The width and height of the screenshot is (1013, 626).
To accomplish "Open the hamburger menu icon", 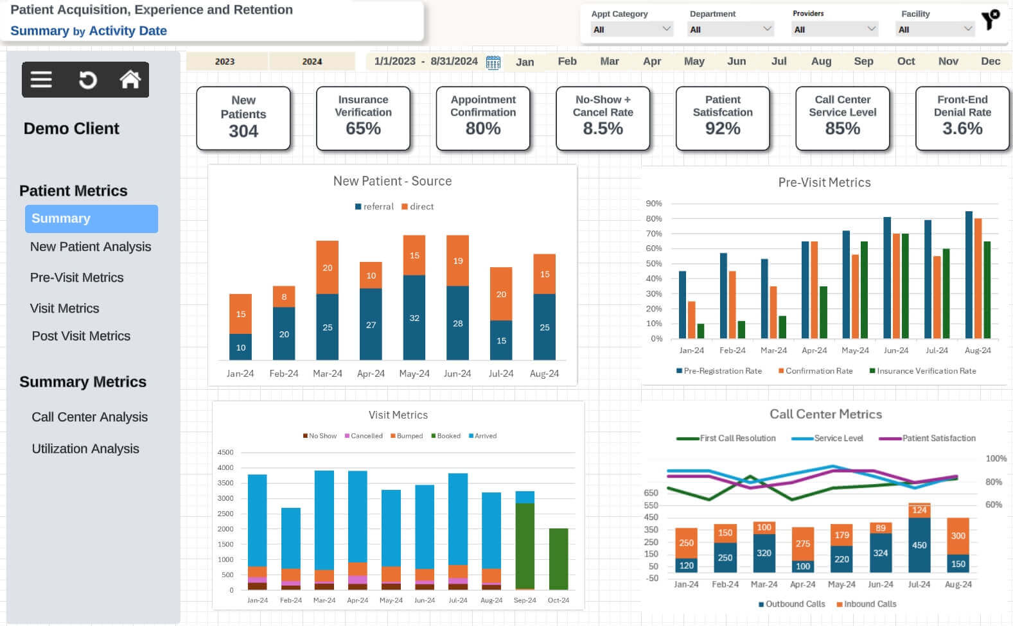I will 41,80.
